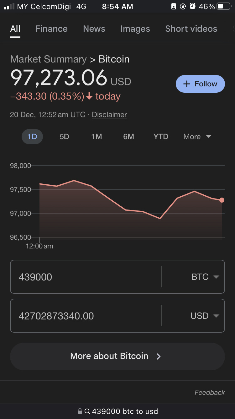This screenshot has width=235, height=419.
Task: Tap the alarm clock status icon
Action: [193, 6]
